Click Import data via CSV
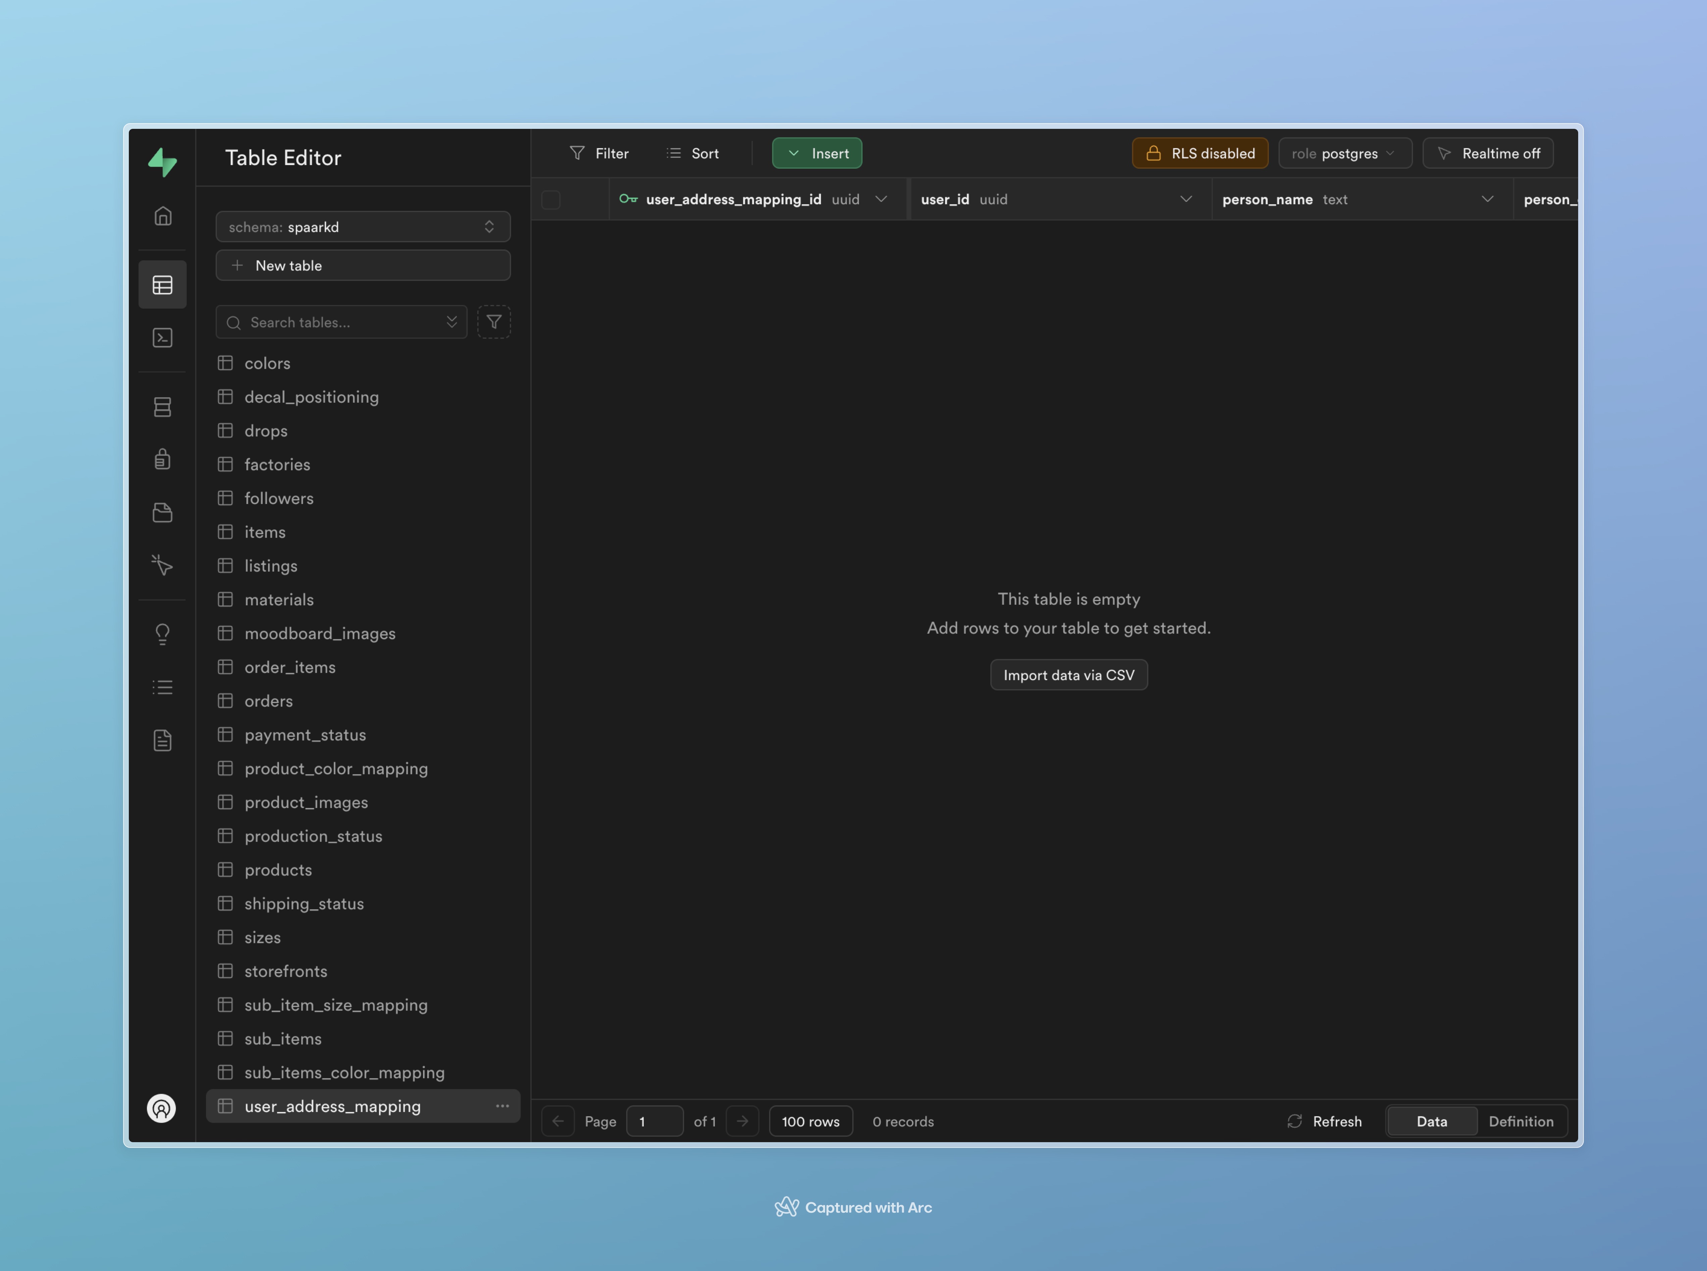Viewport: 1707px width, 1271px height. coord(1069,675)
